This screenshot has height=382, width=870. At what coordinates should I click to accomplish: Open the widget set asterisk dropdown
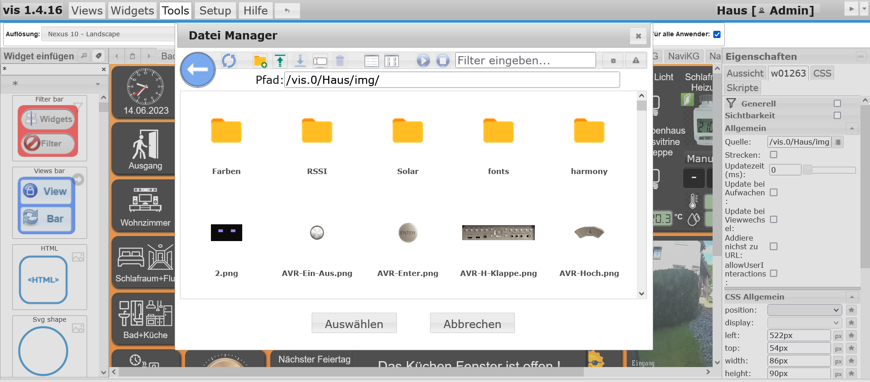point(55,84)
